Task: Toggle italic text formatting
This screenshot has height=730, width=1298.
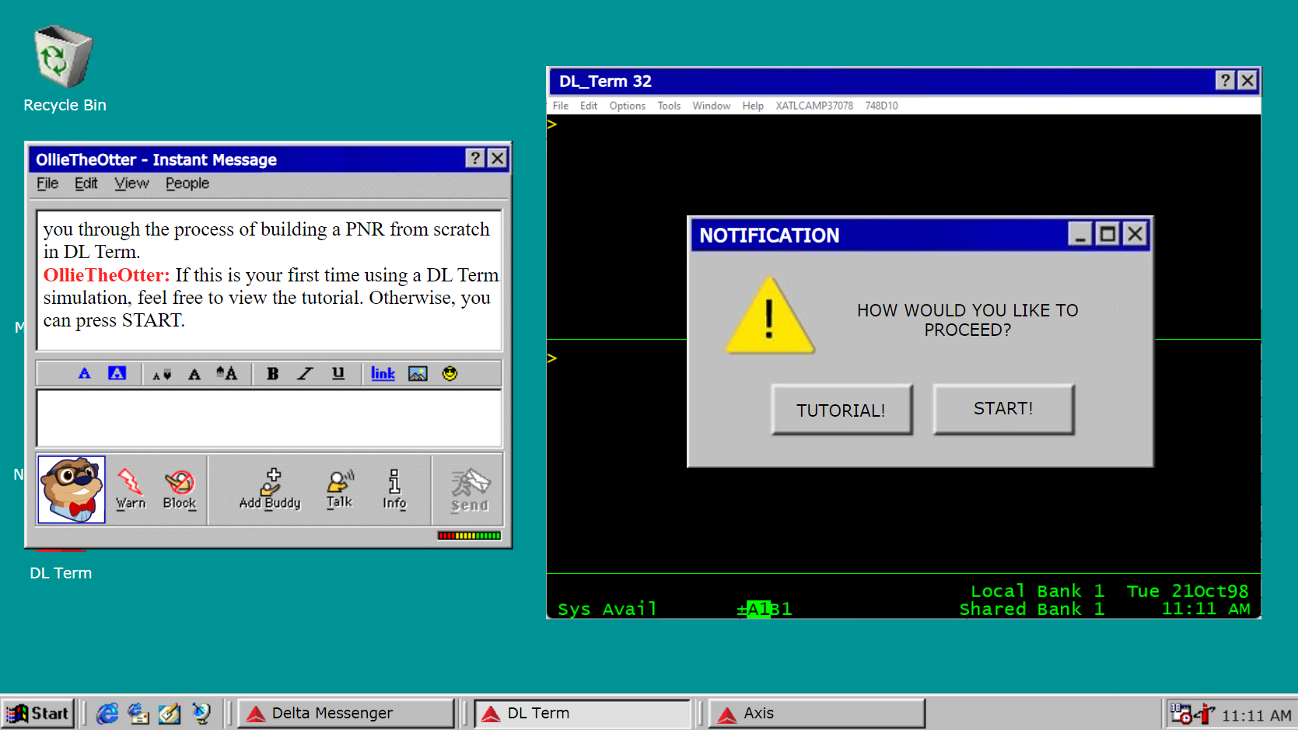Action: pyautogui.click(x=305, y=374)
